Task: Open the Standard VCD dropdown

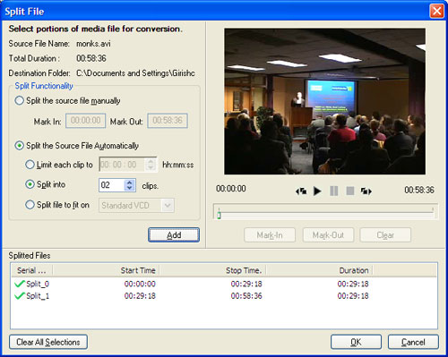Action: pos(168,206)
